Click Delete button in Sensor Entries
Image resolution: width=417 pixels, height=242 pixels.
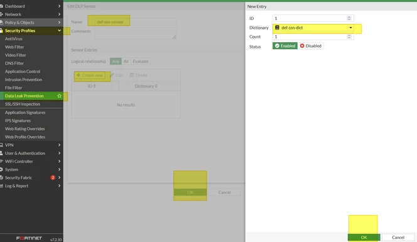[x=138, y=75]
